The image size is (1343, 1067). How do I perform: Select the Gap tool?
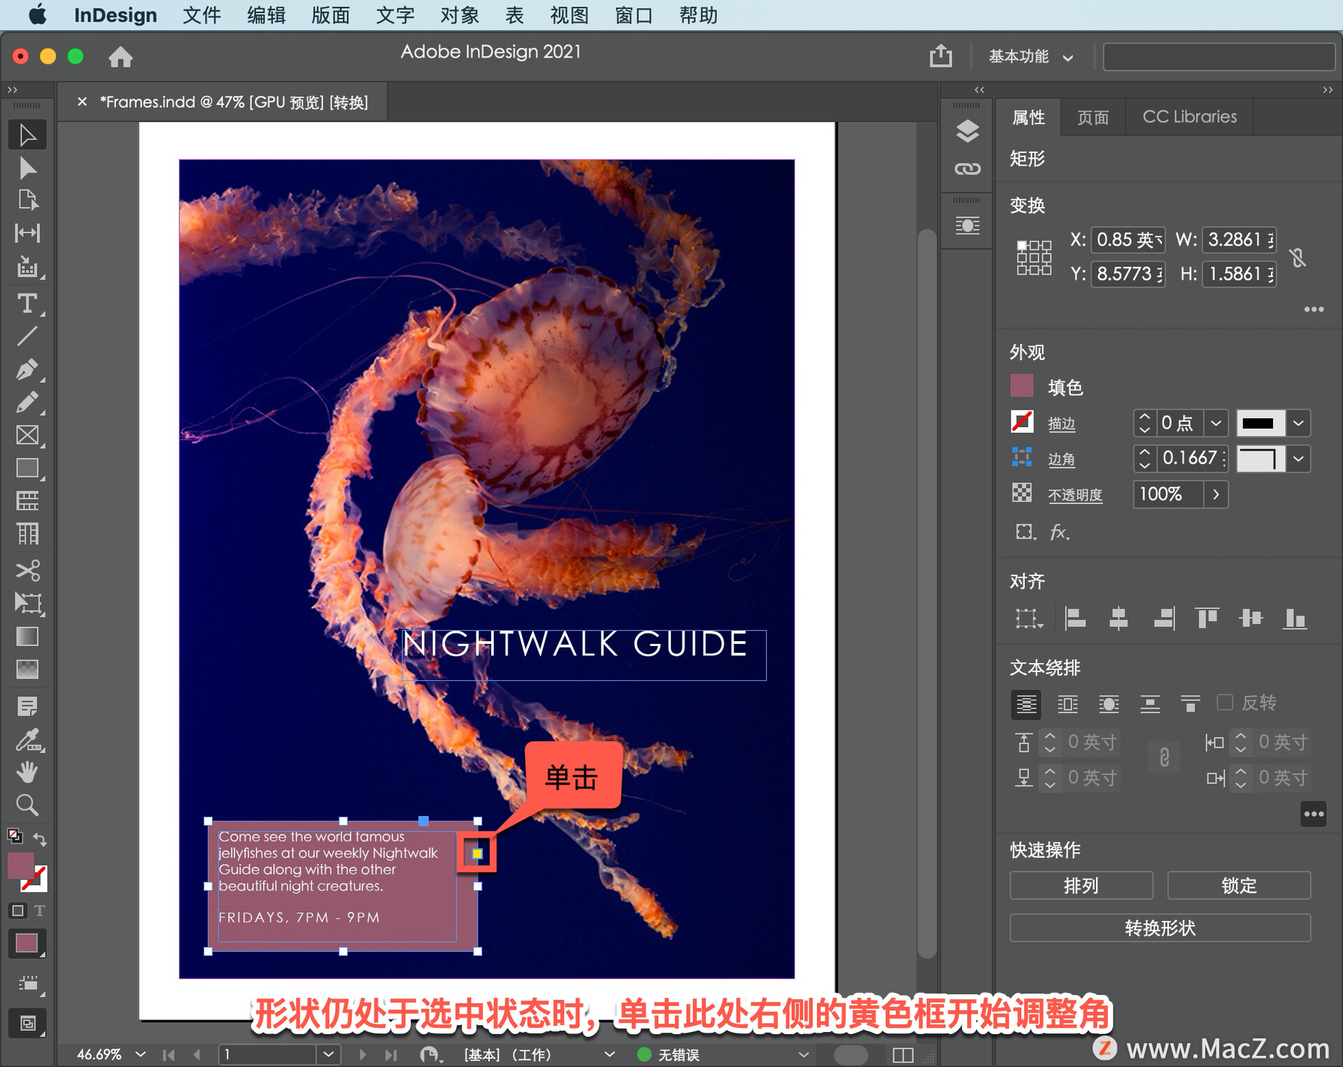(x=27, y=233)
